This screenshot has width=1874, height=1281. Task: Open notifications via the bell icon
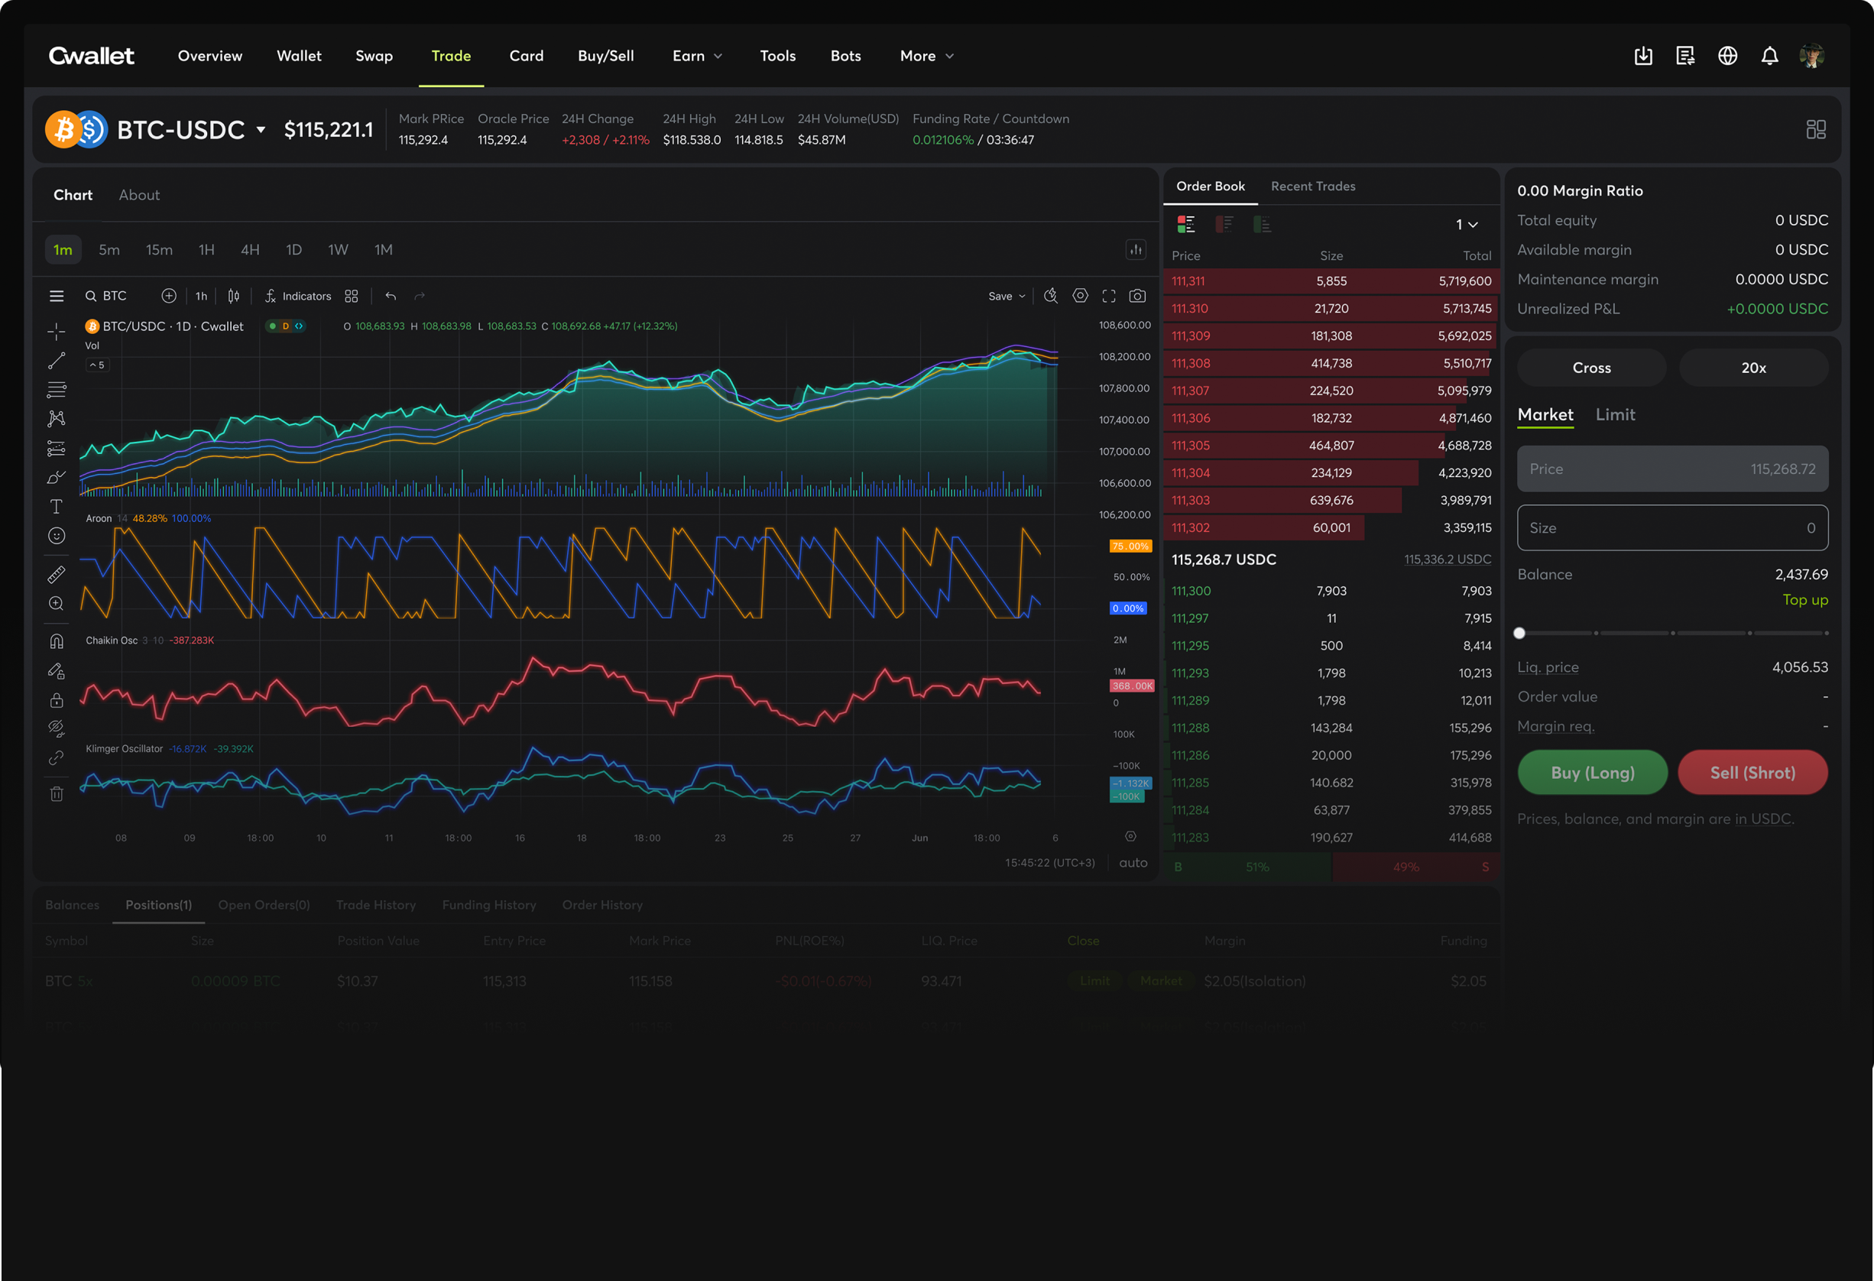point(1770,55)
